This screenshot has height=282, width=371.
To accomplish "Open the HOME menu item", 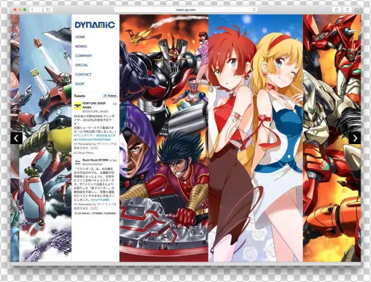I will click(80, 37).
